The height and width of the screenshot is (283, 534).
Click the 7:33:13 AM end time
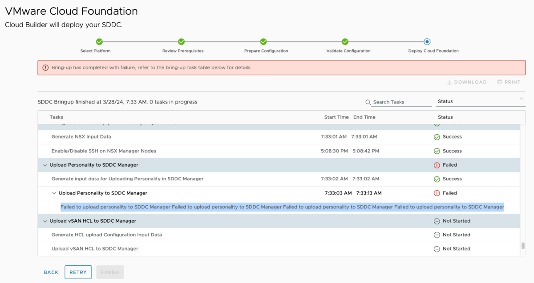point(369,193)
